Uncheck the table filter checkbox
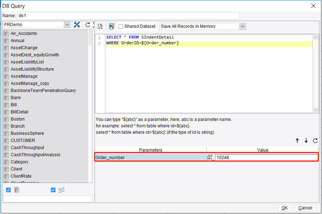The height and width of the screenshot is (214, 322). [x=9, y=190]
